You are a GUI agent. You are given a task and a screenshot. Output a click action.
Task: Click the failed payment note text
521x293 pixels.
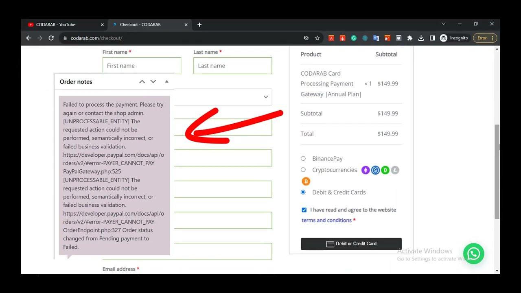114,175
